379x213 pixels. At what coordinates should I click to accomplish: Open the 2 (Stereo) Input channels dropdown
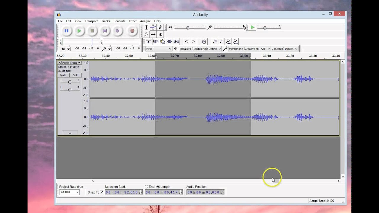285,49
